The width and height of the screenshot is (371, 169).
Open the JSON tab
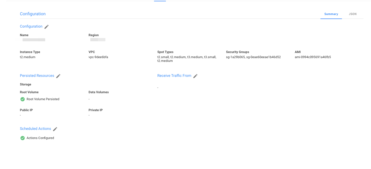[x=352, y=14]
